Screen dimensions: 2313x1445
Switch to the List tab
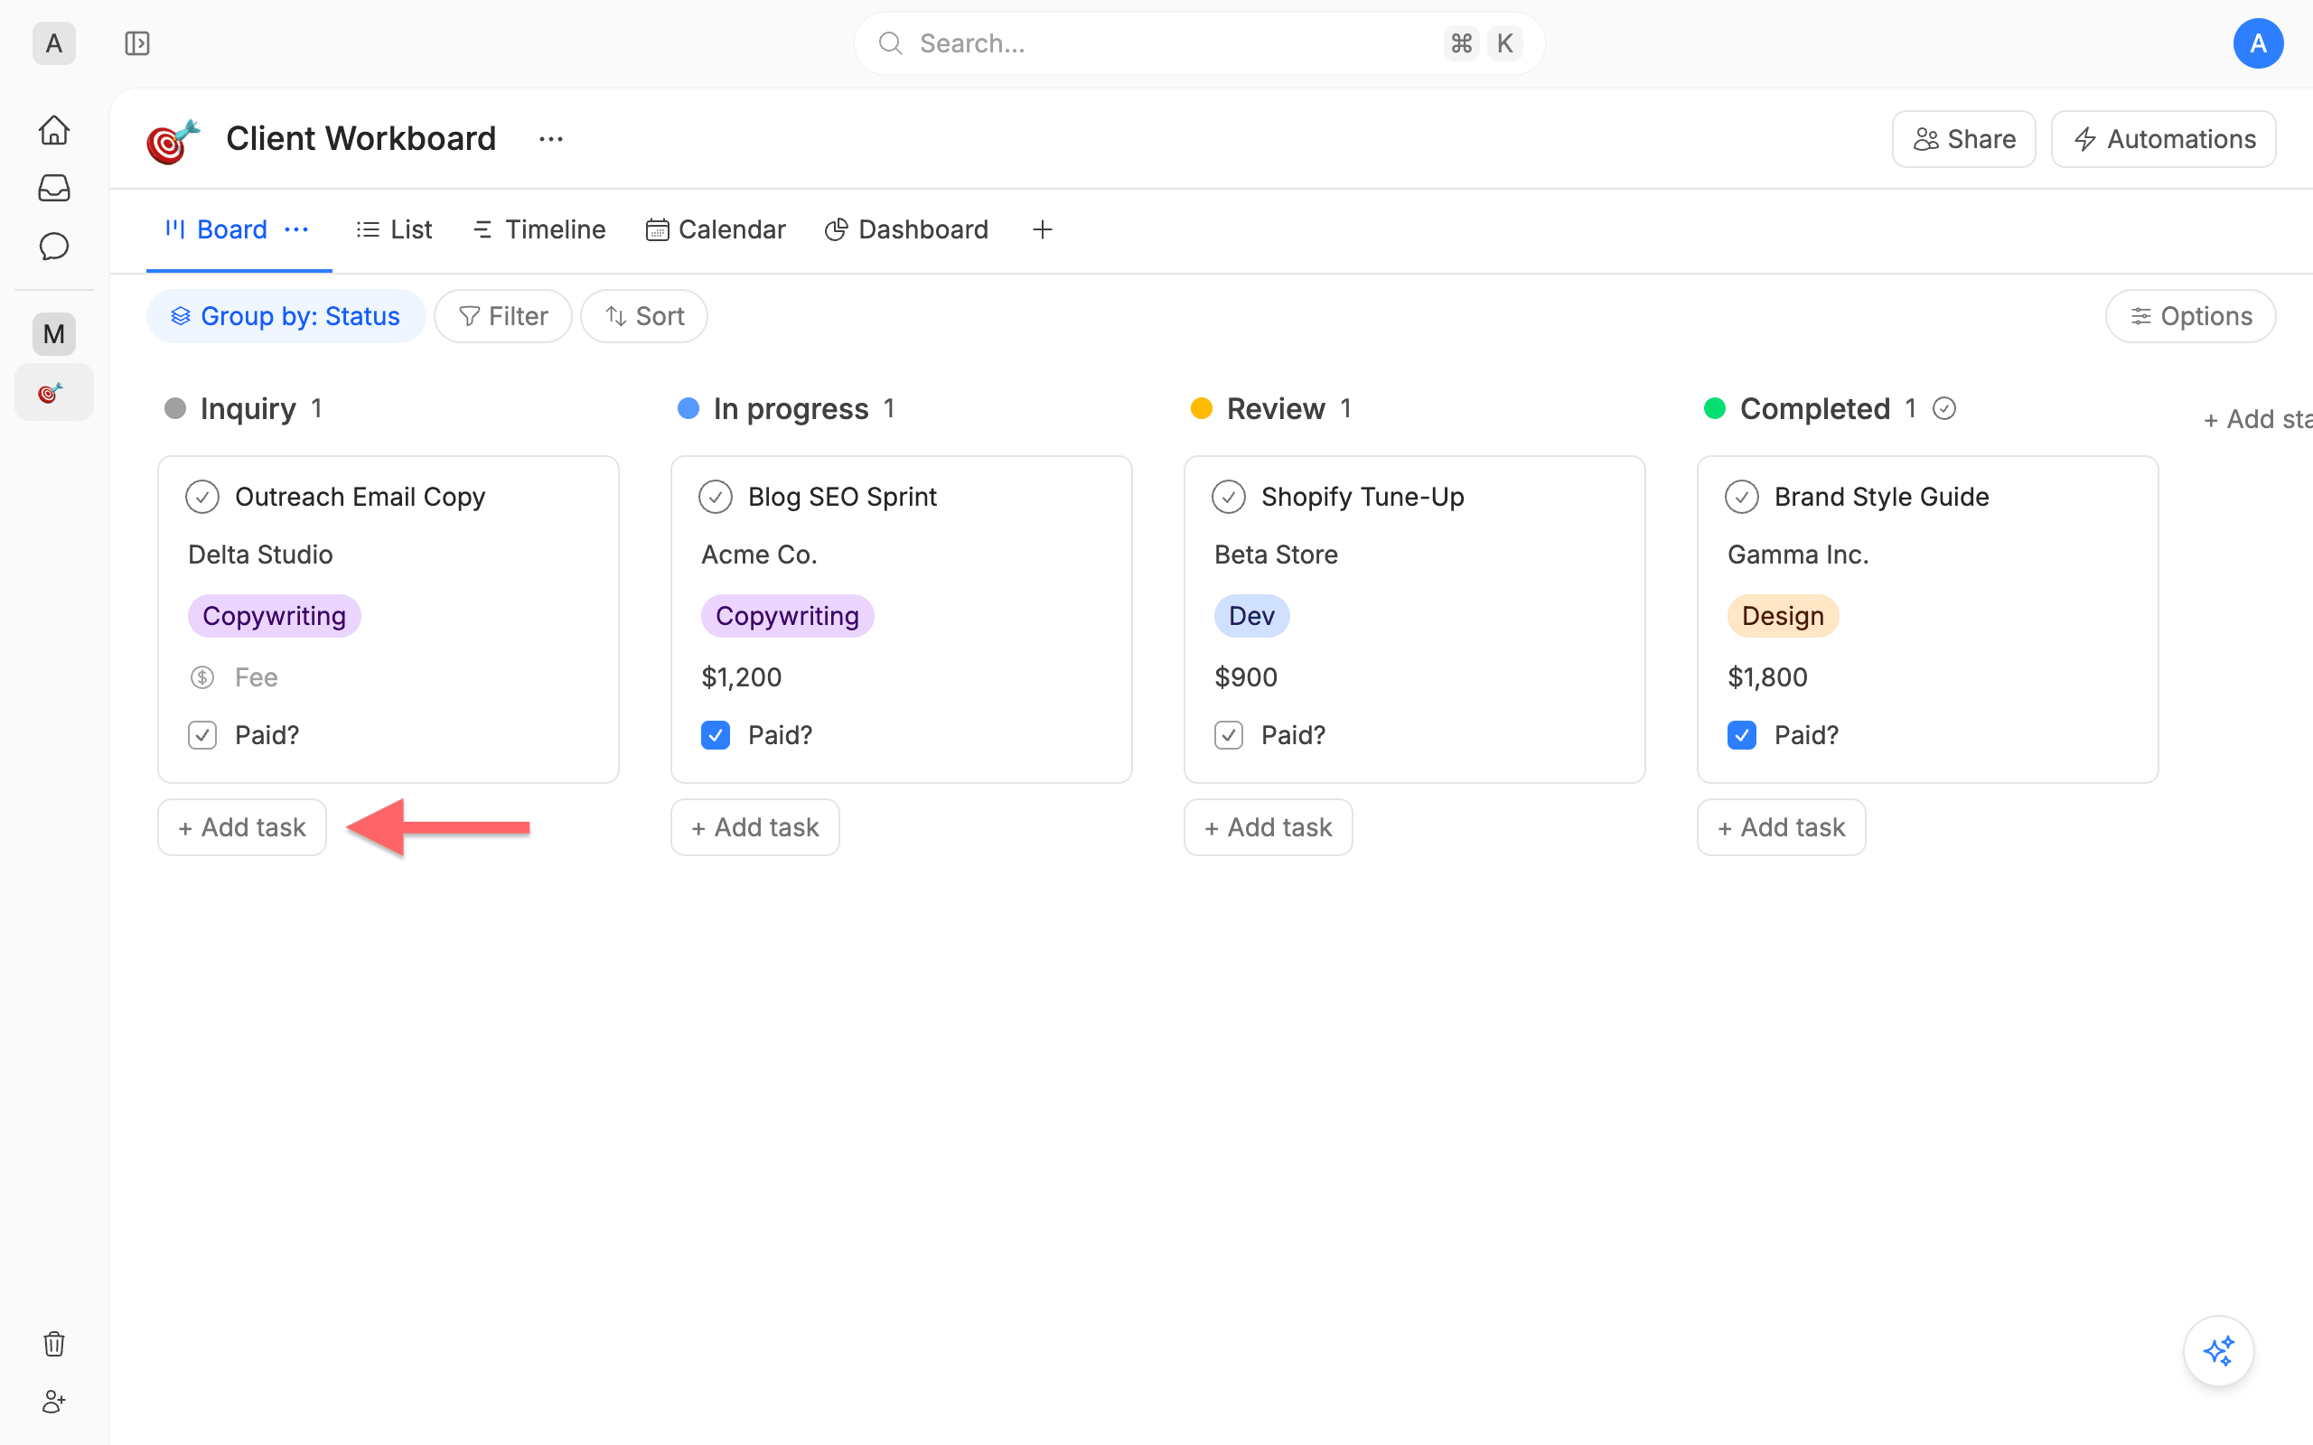pos(395,229)
